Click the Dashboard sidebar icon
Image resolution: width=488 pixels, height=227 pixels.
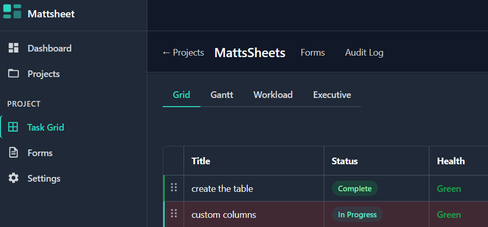click(x=13, y=48)
